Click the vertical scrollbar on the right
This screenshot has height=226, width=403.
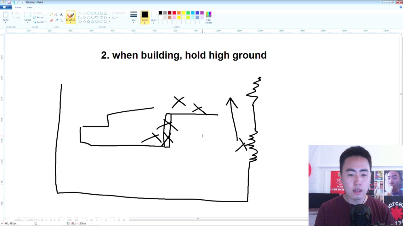401,94
